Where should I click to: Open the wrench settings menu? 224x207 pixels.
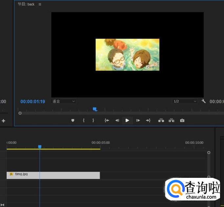coord(203,101)
